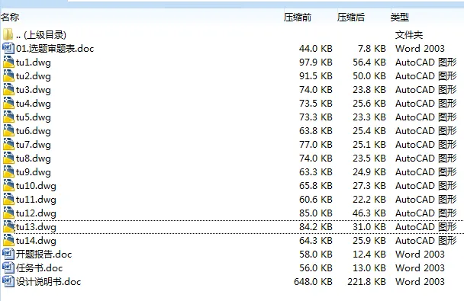Click the 648.0 KB size of 设计说明书.doc
This screenshot has height=301, width=464.
click(314, 282)
